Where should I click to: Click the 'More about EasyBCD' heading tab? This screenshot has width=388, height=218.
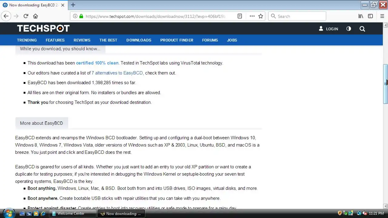(42, 123)
